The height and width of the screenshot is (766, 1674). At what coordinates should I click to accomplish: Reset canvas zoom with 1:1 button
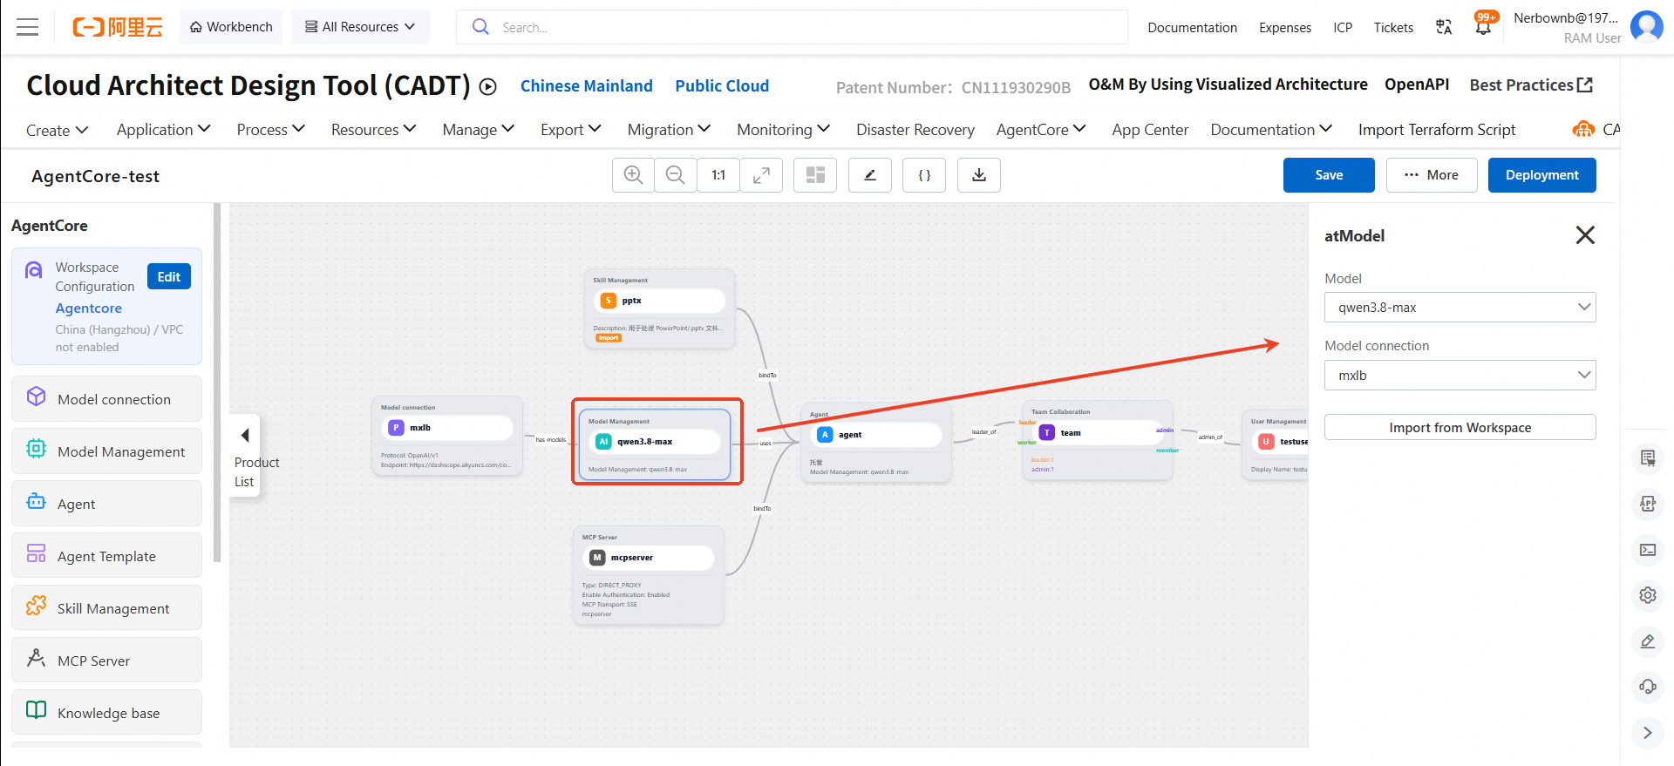pos(718,175)
